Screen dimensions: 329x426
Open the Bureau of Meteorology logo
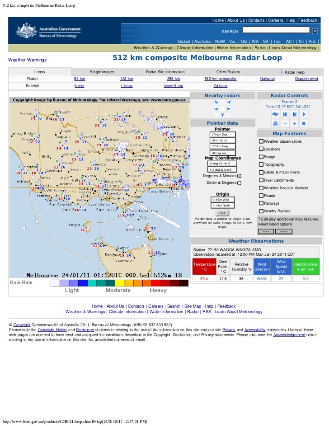[x=49, y=31]
